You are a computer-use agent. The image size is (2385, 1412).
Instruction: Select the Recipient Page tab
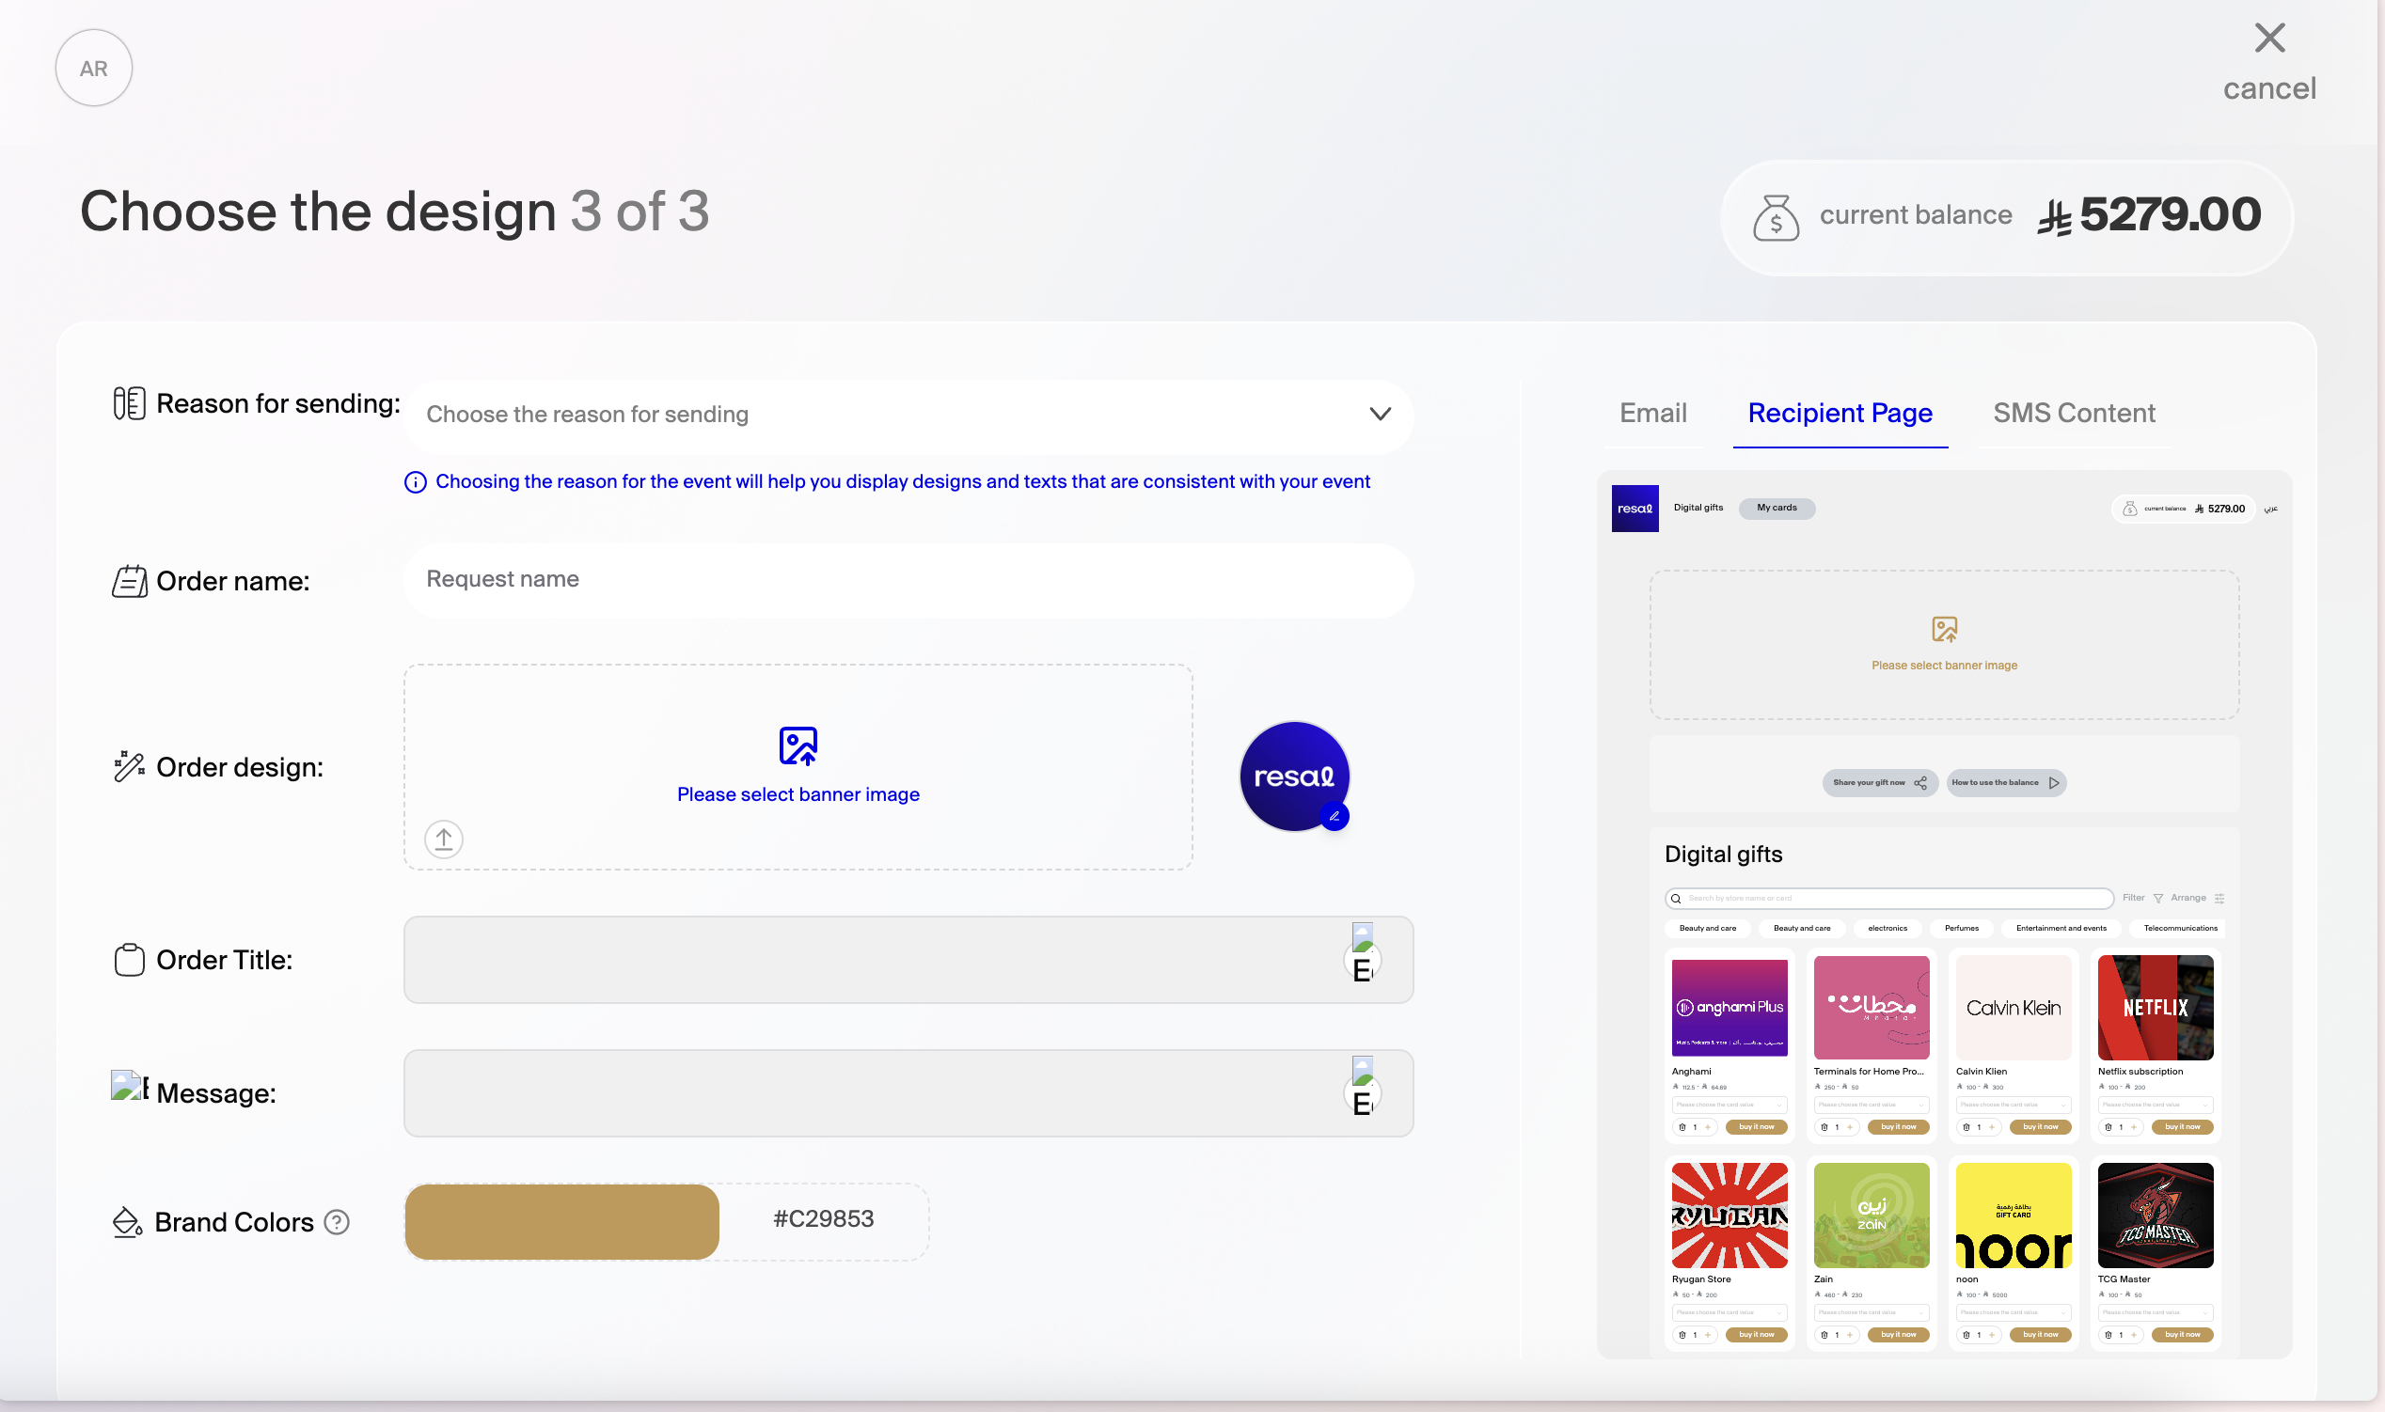[x=1840, y=413]
